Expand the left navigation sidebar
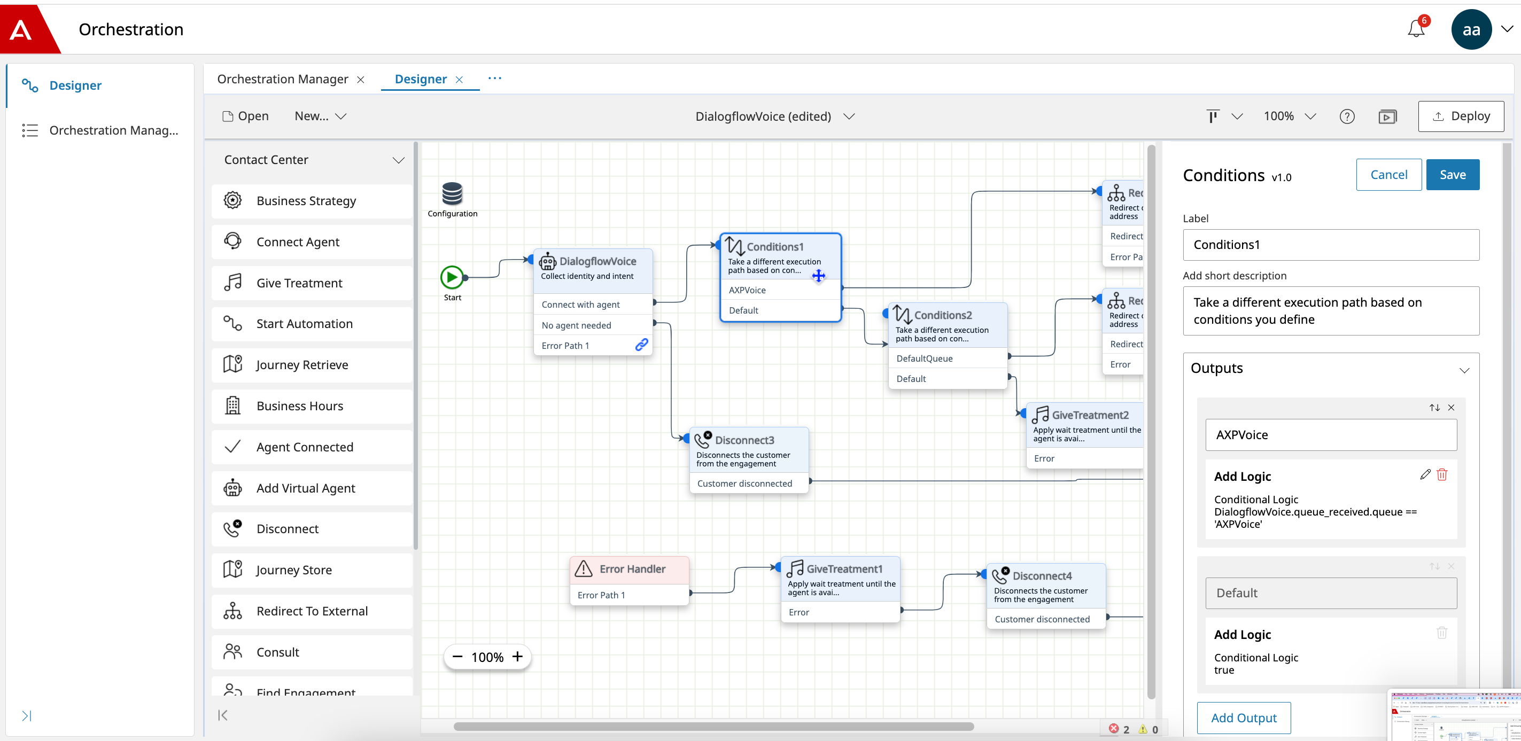 pyautogui.click(x=27, y=715)
